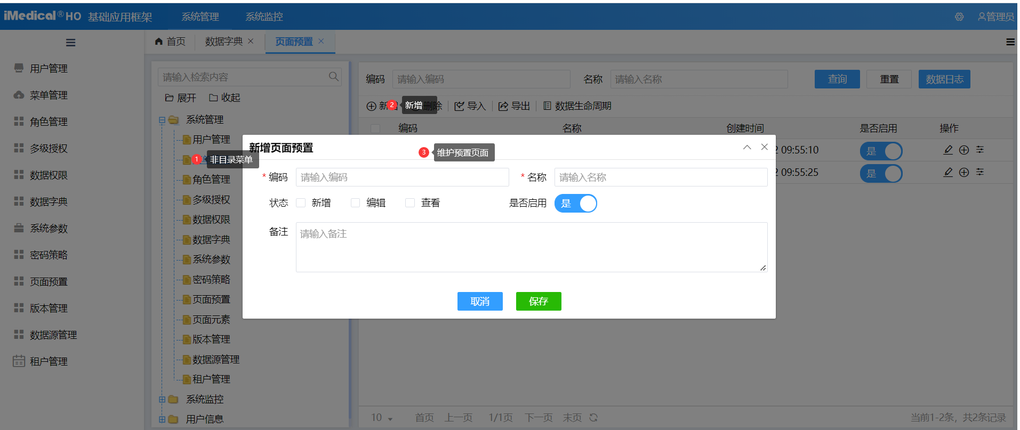The width and height of the screenshot is (1020, 430).
Task: Toggle 是否启用 switch in the dialog
Action: coord(576,204)
